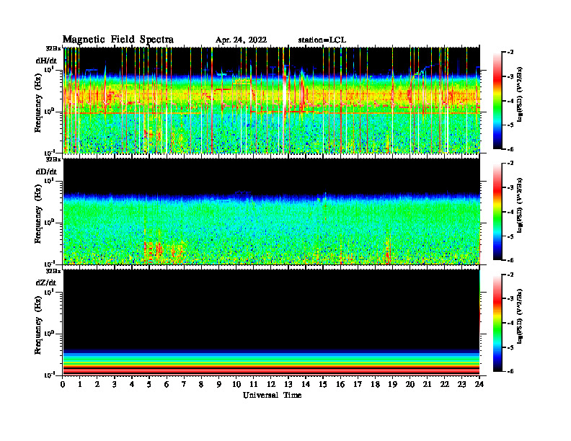
Task: Click the 32Hz label on dZ/dt panel
Action: 53,271
